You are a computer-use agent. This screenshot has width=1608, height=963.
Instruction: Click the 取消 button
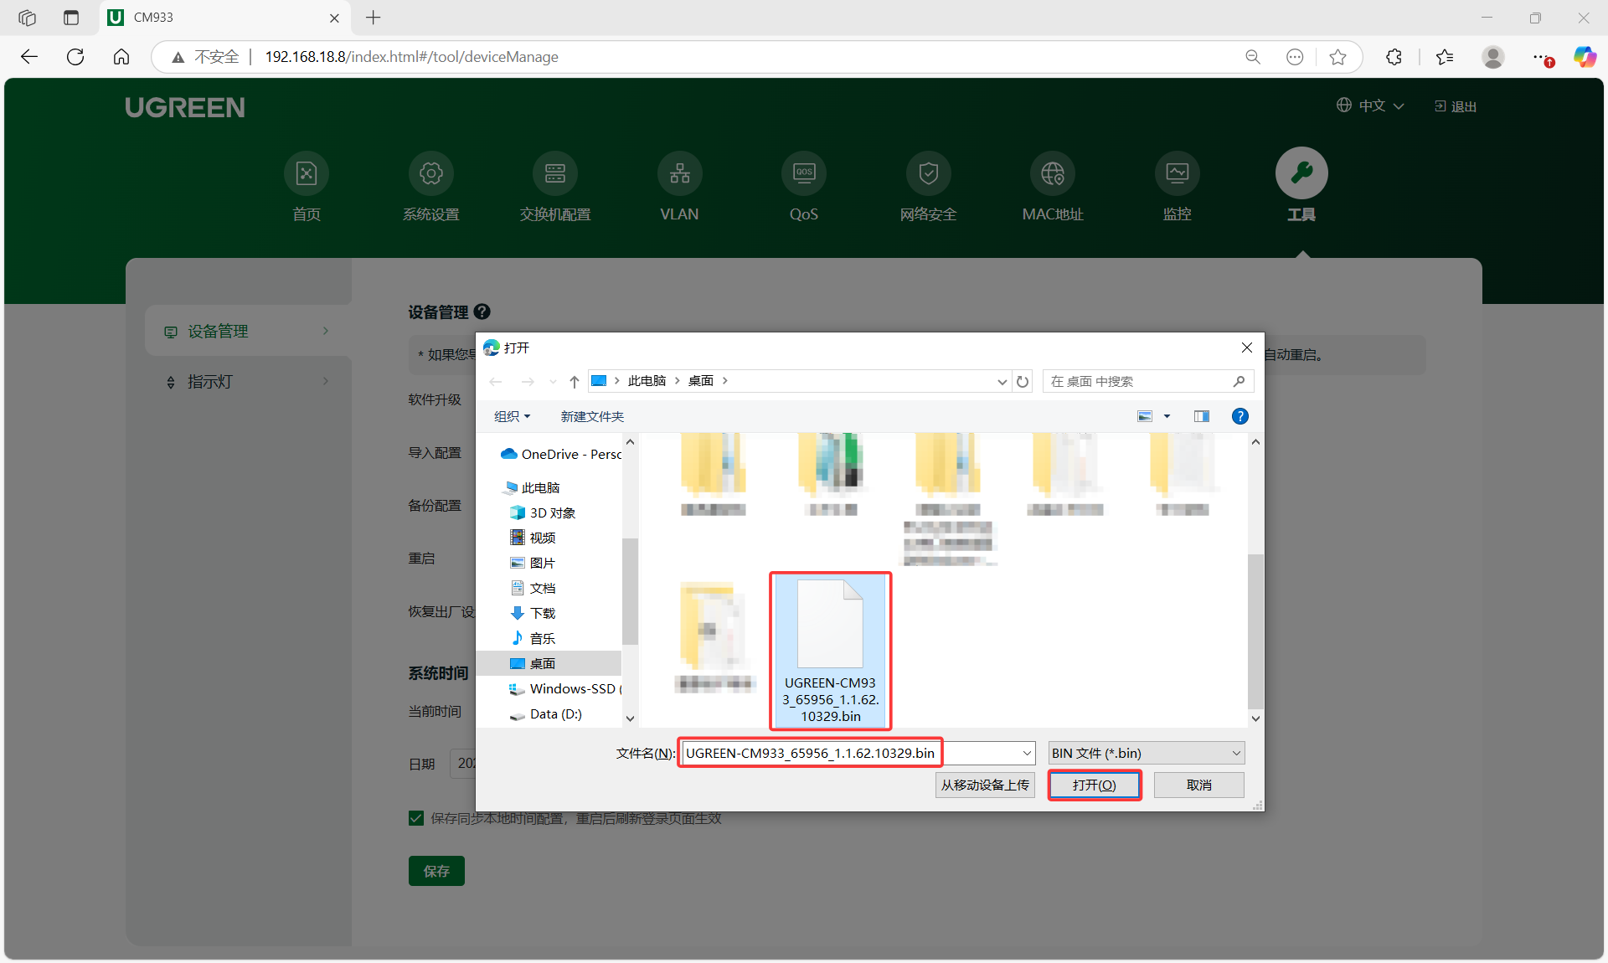tap(1198, 785)
